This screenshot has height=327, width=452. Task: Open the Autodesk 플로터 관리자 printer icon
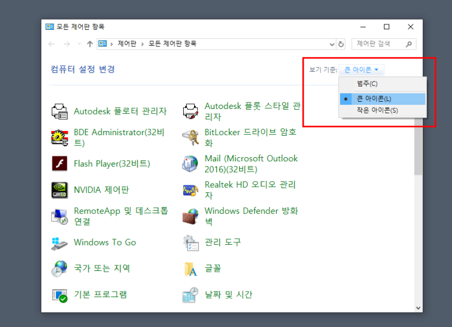point(60,111)
